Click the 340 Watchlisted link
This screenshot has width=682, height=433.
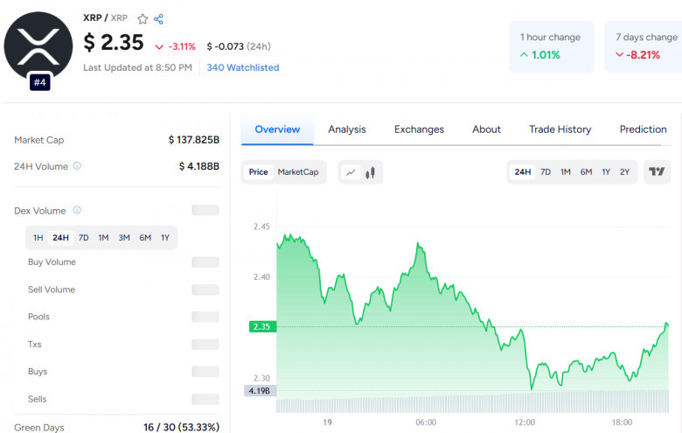pos(243,67)
